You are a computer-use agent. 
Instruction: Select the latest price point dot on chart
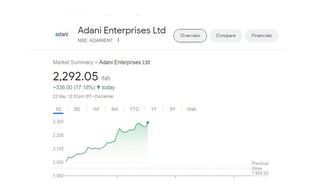(148, 122)
